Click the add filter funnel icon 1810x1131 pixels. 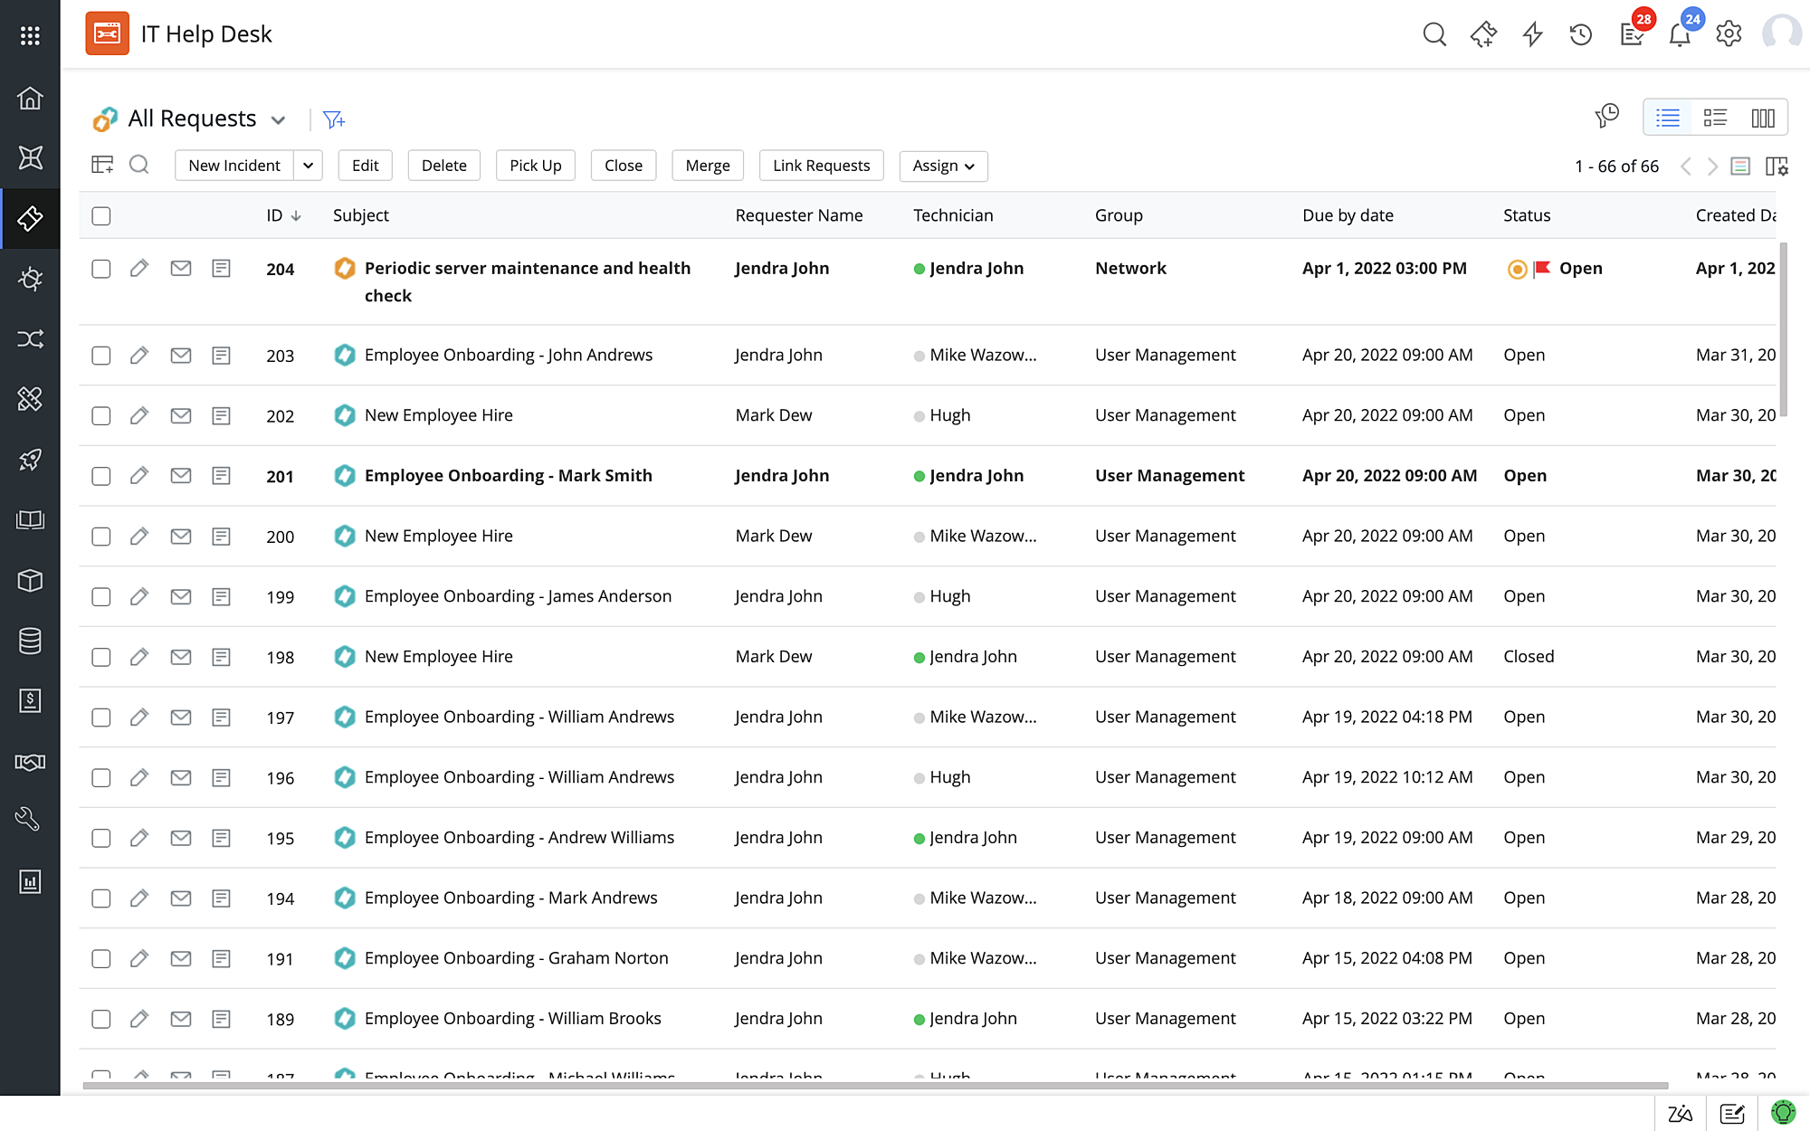333,119
